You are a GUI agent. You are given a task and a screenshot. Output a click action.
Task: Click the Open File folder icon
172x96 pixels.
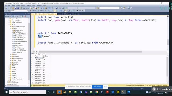pos(13,8)
